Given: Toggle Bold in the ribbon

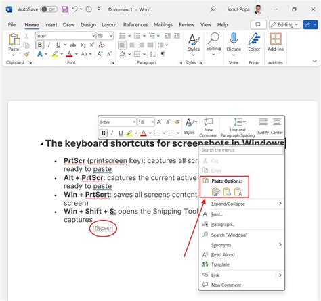Looking at the screenshot, I should coord(40,45).
